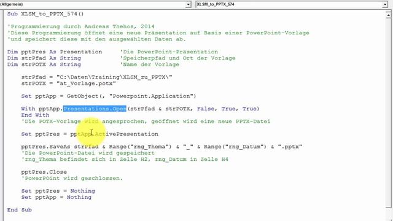
Task: Click the strPfad path assignment line
Action: pyautogui.click(x=96, y=77)
